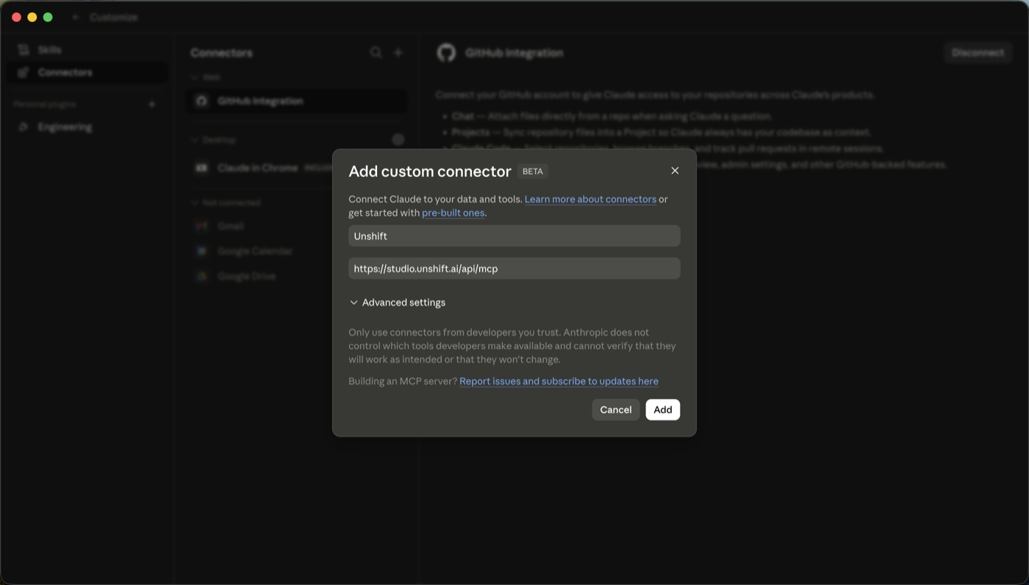Collapse the Web connectors group
The image size is (1029, 585).
pos(206,77)
